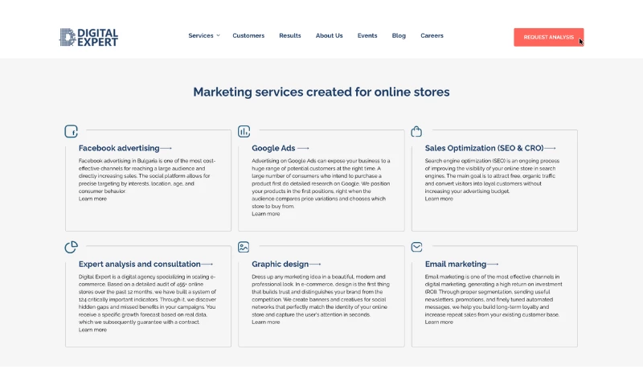Open the Graphic design heading link

(x=280, y=265)
